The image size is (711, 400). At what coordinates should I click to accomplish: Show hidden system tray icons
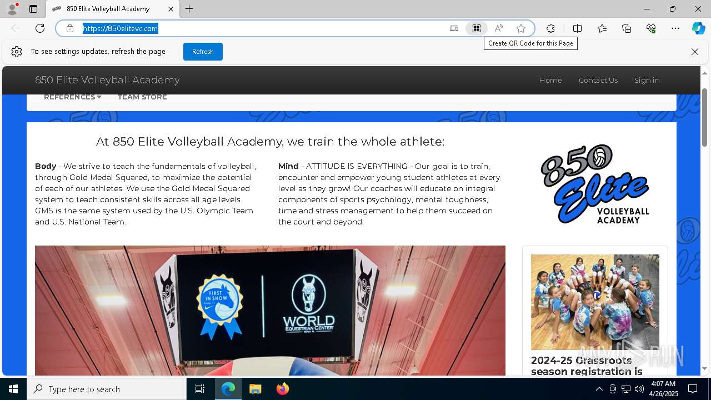tap(599, 389)
